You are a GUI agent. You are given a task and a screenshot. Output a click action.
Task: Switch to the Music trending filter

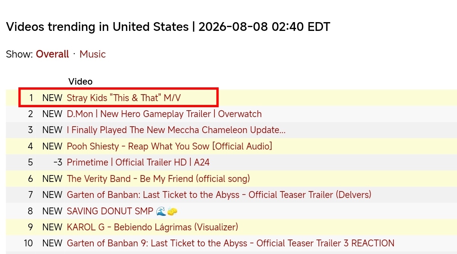93,54
